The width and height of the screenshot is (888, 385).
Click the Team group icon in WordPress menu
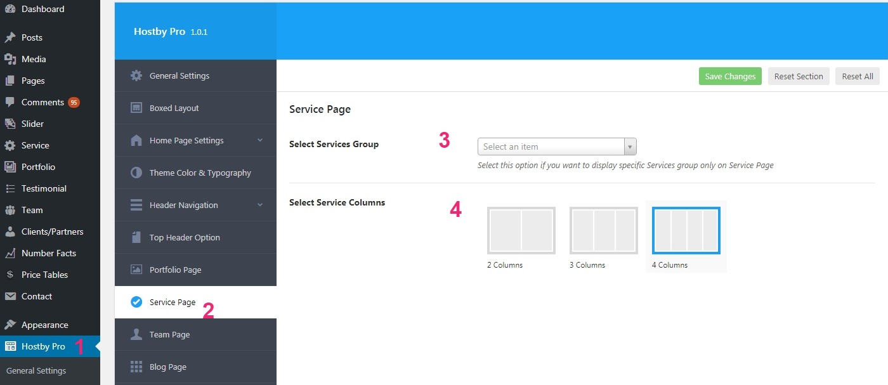tap(10, 210)
